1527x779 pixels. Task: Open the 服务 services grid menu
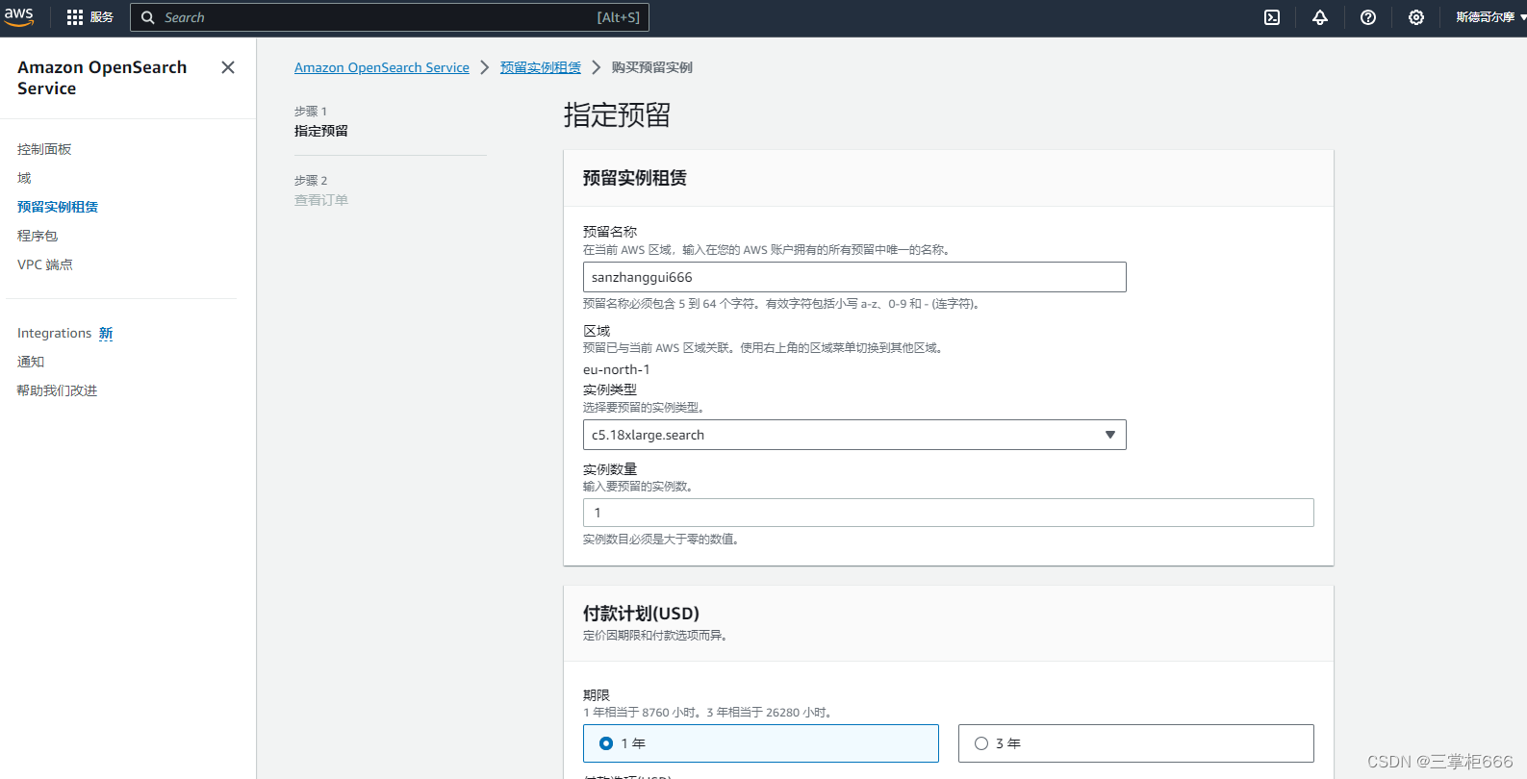click(89, 17)
